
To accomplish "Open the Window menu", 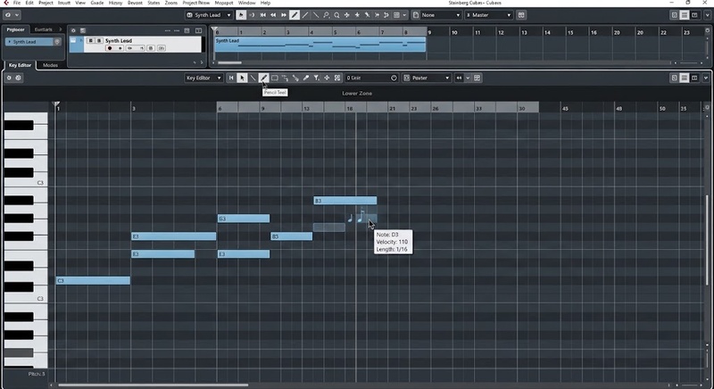I will click(247, 3).
